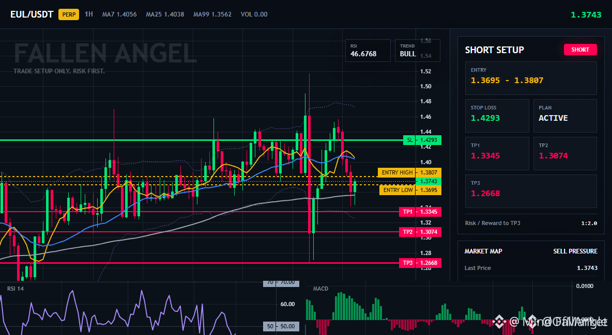Viewport: 612px width, 335px height.
Task: Click the entry range 1.3695 - 1.3807
Action: (507, 81)
